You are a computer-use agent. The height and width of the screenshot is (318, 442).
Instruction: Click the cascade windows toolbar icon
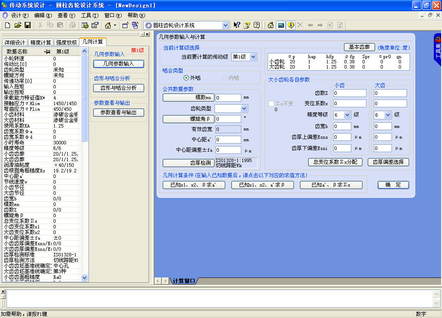135,25
